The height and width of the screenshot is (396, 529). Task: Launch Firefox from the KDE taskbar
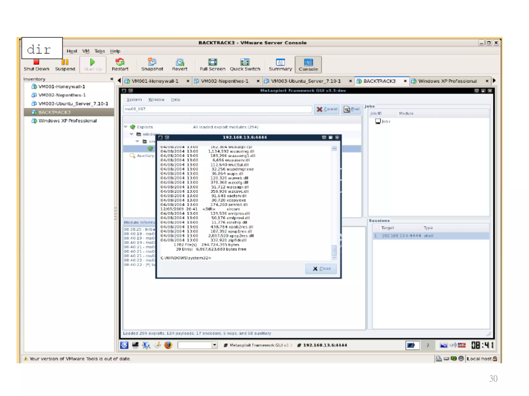168,345
